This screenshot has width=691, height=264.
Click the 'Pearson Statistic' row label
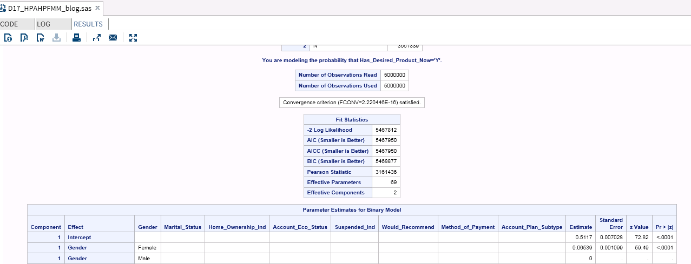pyautogui.click(x=329, y=172)
